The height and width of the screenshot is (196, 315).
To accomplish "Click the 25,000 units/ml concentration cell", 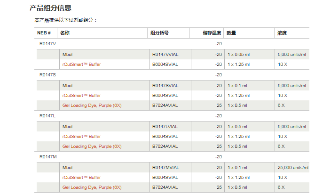I will pyautogui.click(x=293, y=167).
